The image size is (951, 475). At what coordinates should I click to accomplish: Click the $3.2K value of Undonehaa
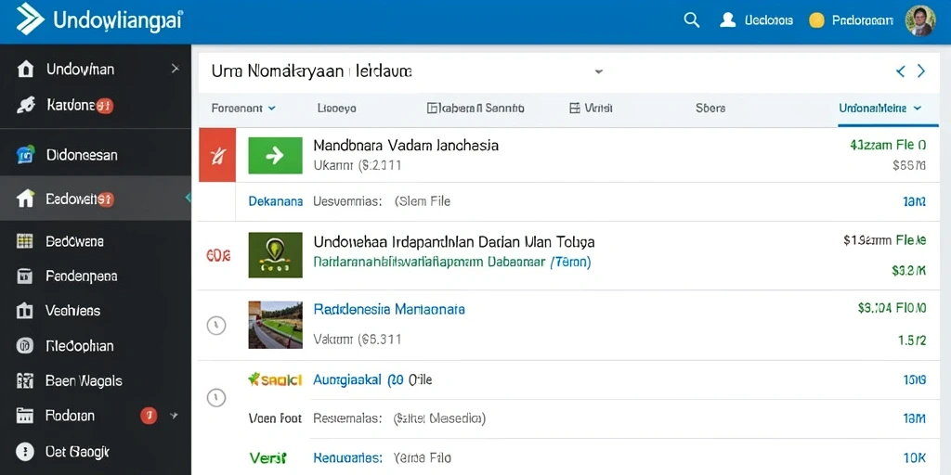tap(908, 270)
